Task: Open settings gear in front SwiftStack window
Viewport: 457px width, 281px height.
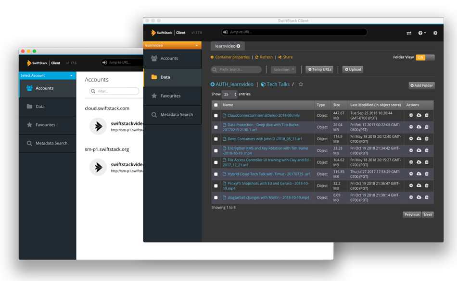Action: pos(435,33)
